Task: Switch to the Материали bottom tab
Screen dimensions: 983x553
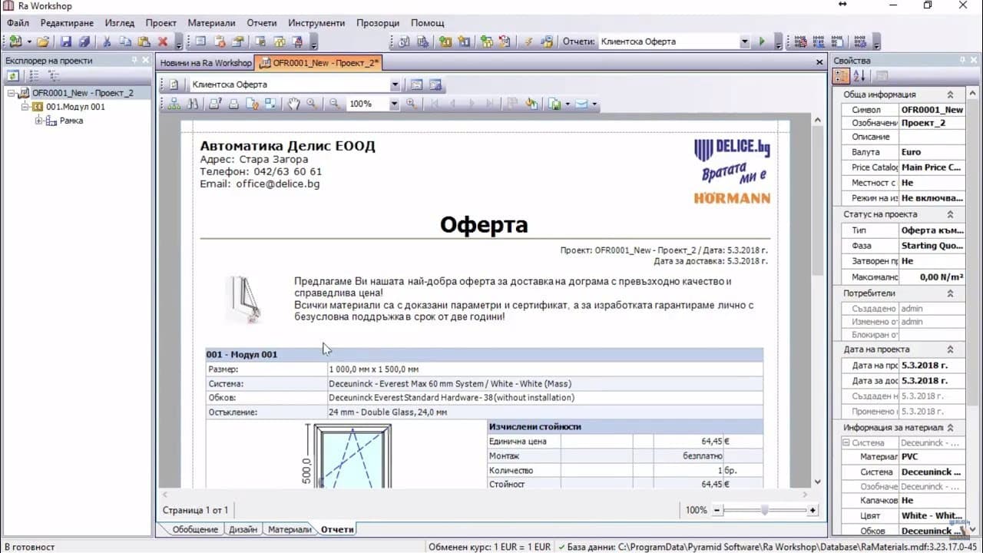Action: point(290,529)
